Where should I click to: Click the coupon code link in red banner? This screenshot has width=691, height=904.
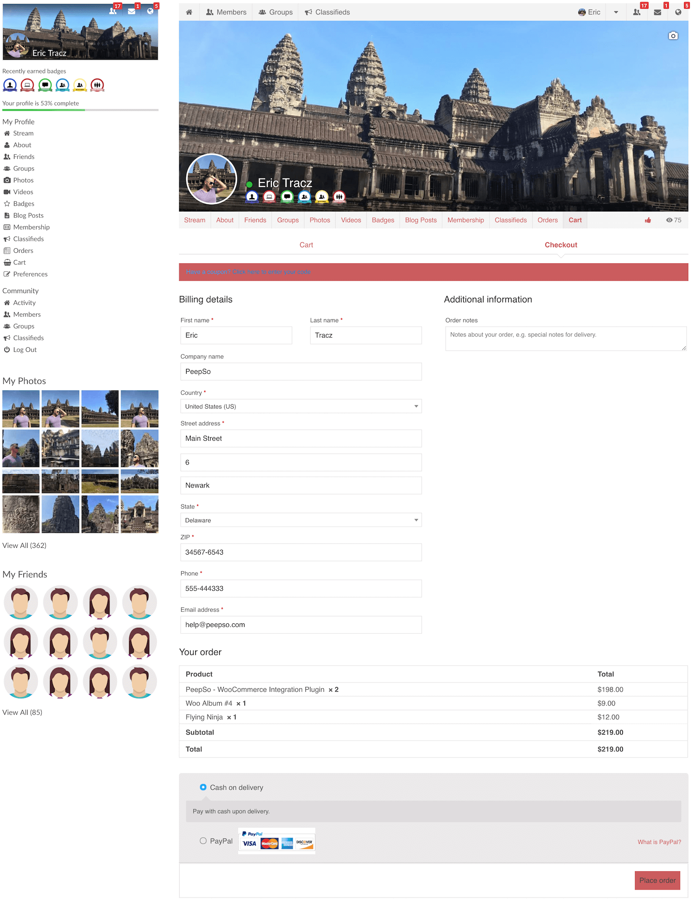pyautogui.click(x=272, y=272)
